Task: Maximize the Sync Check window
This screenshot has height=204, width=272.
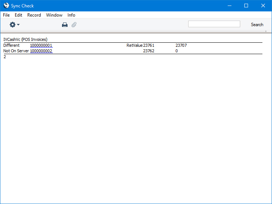Action: coord(246,6)
